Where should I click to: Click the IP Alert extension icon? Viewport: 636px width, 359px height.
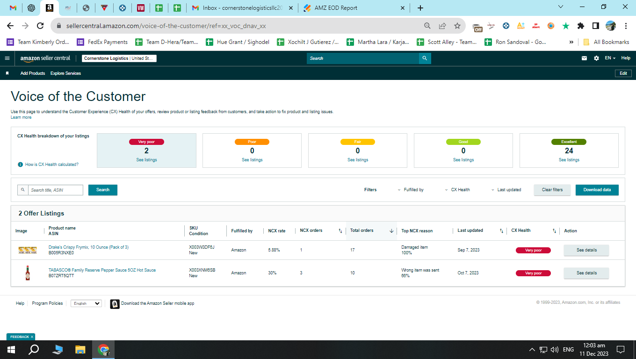(536, 26)
